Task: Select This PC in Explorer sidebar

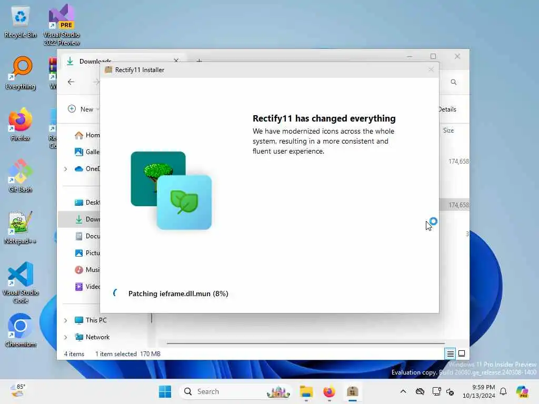Action: 91,320
